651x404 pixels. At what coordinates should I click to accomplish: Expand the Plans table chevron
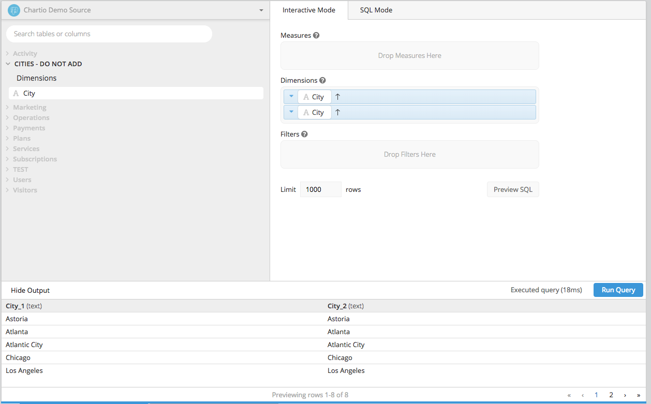point(8,139)
